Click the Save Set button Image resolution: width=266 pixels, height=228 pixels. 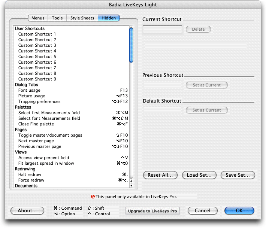pyautogui.click(x=238, y=175)
